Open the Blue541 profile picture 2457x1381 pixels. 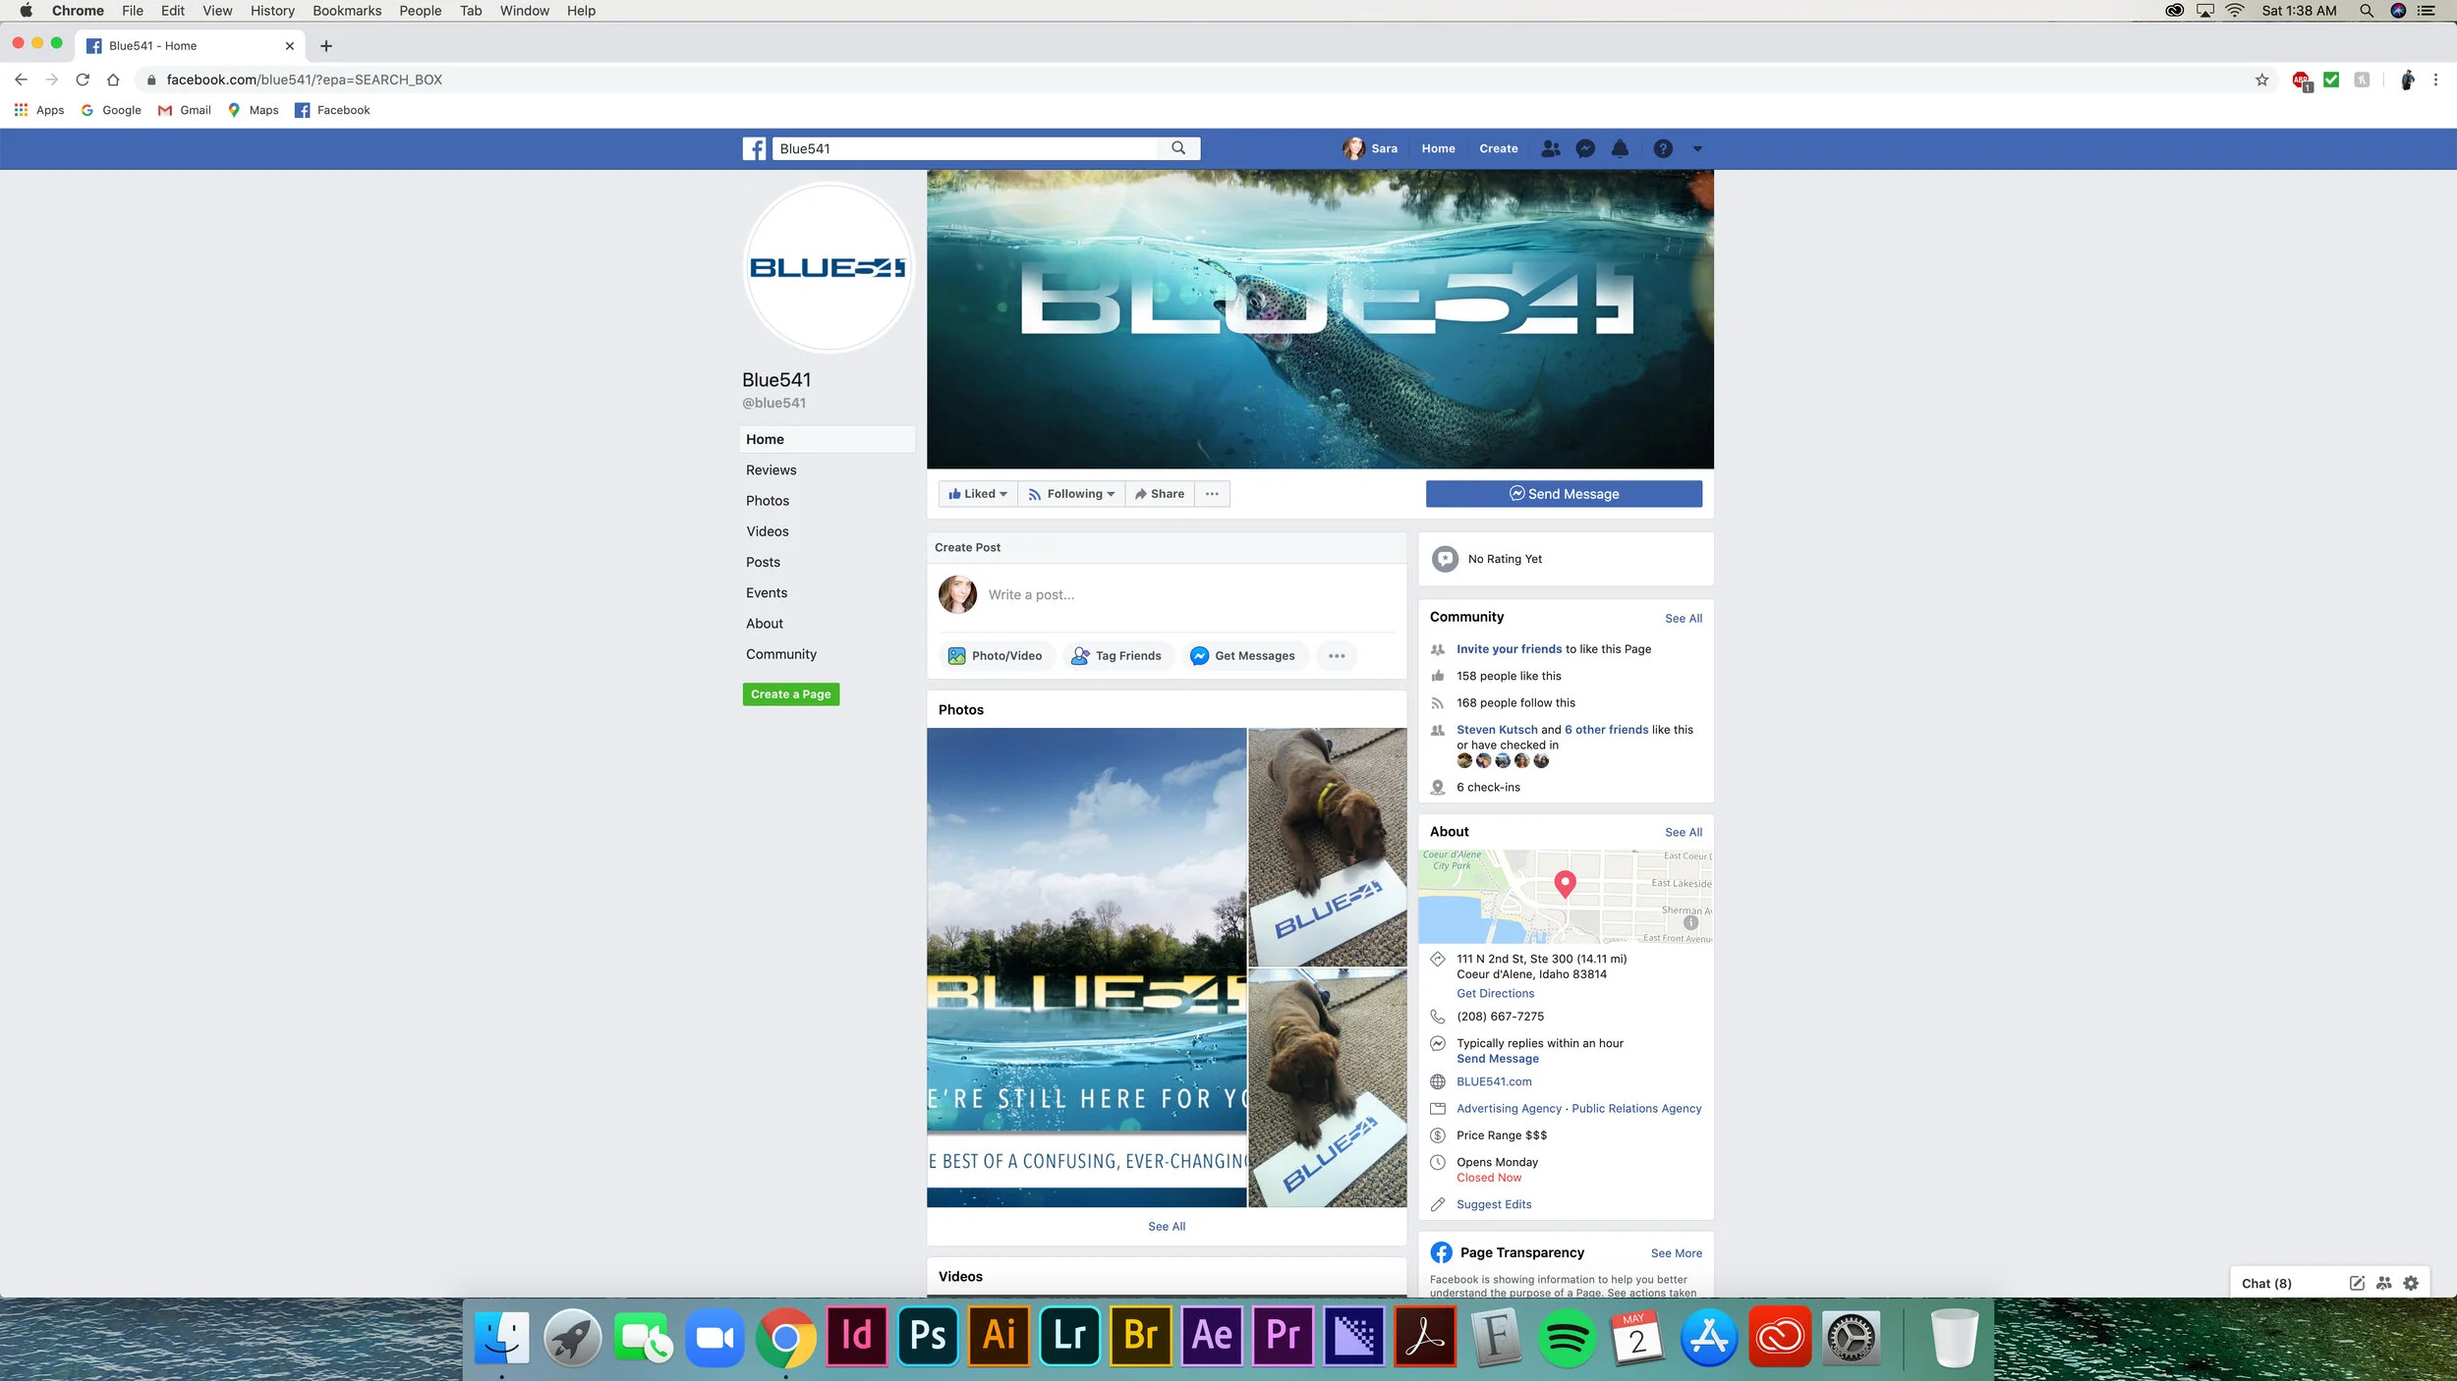pyautogui.click(x=829, y=268)
